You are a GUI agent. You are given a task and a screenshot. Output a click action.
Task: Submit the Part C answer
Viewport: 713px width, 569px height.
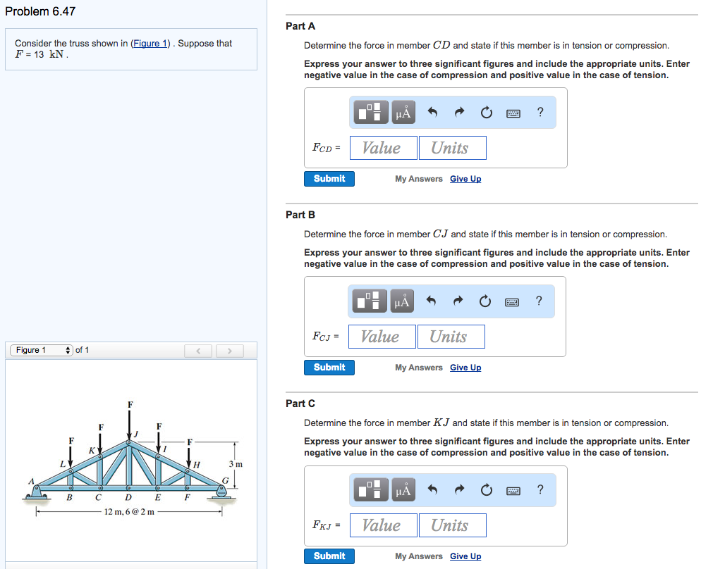click(329, 556)
